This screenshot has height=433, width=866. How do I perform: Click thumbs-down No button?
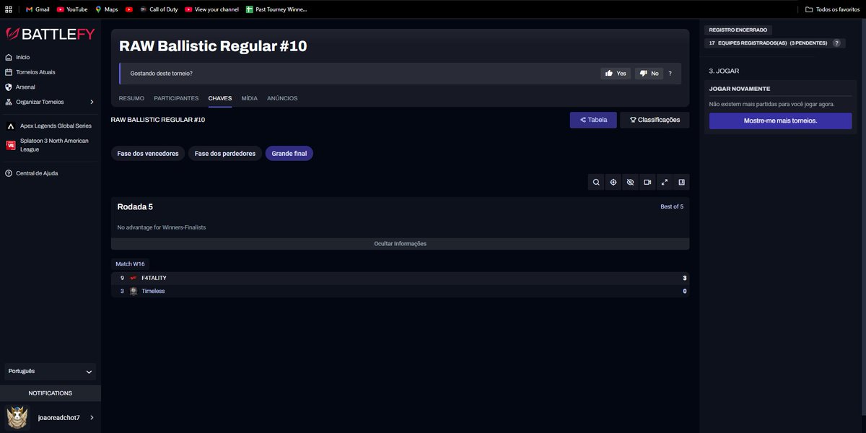pyautogui.click(x=649, y=74)
